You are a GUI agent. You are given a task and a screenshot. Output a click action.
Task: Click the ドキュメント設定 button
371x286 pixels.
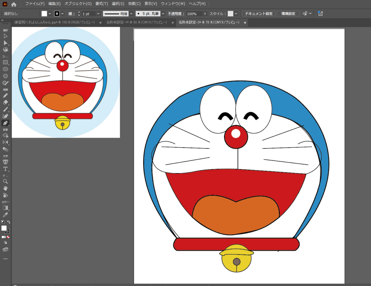[x=259, y=14]
